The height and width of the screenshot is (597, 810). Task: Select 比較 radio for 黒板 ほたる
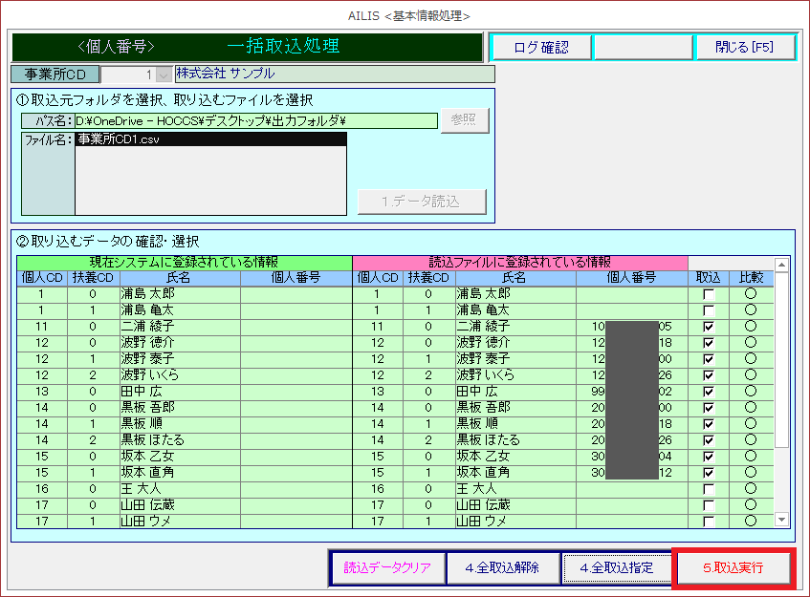(750, 440)
